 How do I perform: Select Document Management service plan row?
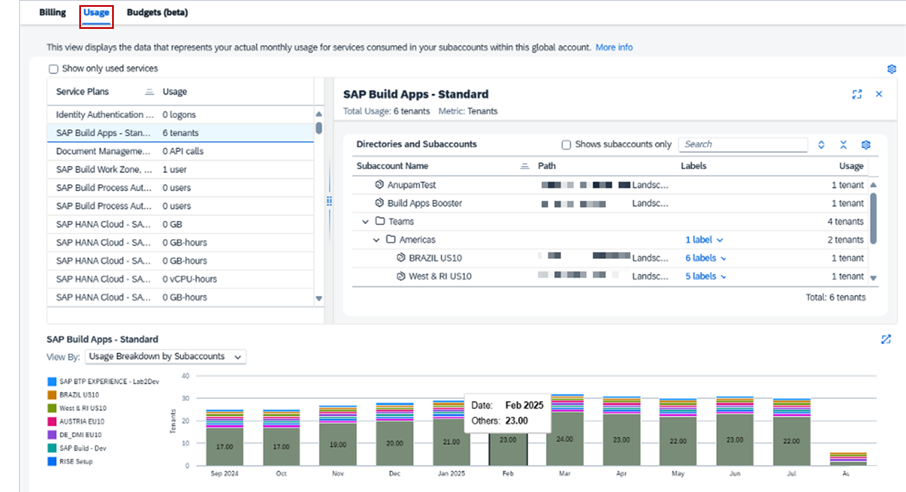181,151
